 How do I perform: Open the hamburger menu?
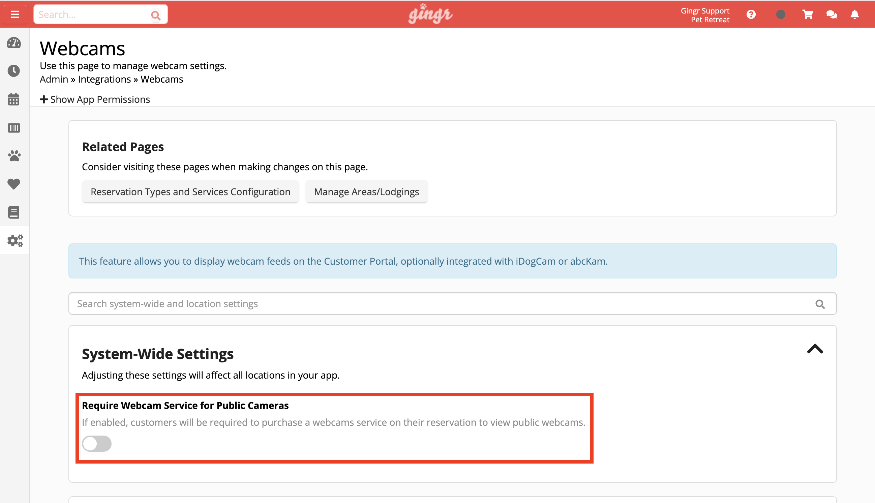pyautogui.click(x=14, y=14)
